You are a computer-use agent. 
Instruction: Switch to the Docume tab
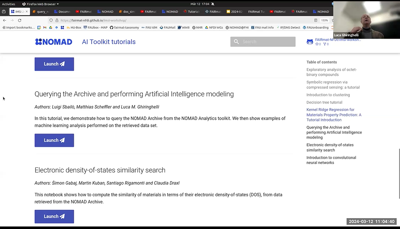(x=62, y=11)
